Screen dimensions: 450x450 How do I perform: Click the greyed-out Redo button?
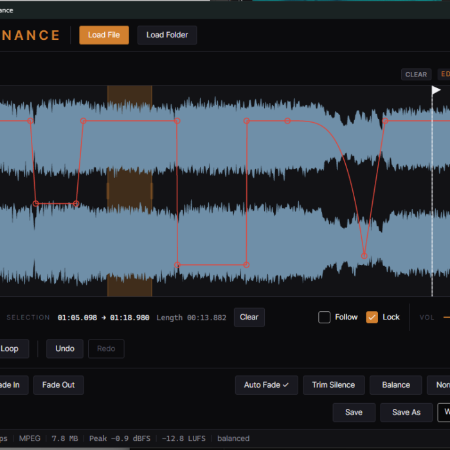click(106, 348)
